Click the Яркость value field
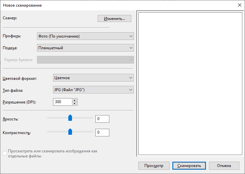Screen dimensions: 245x174 102,119
